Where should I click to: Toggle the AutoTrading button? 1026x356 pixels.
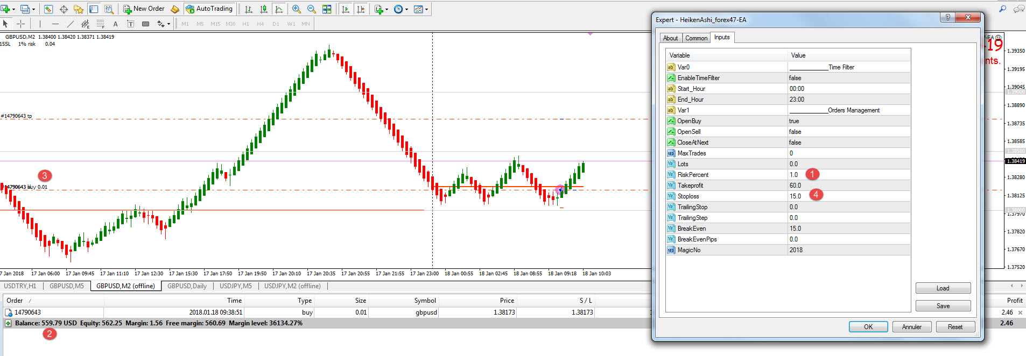[x=209, y=9]
